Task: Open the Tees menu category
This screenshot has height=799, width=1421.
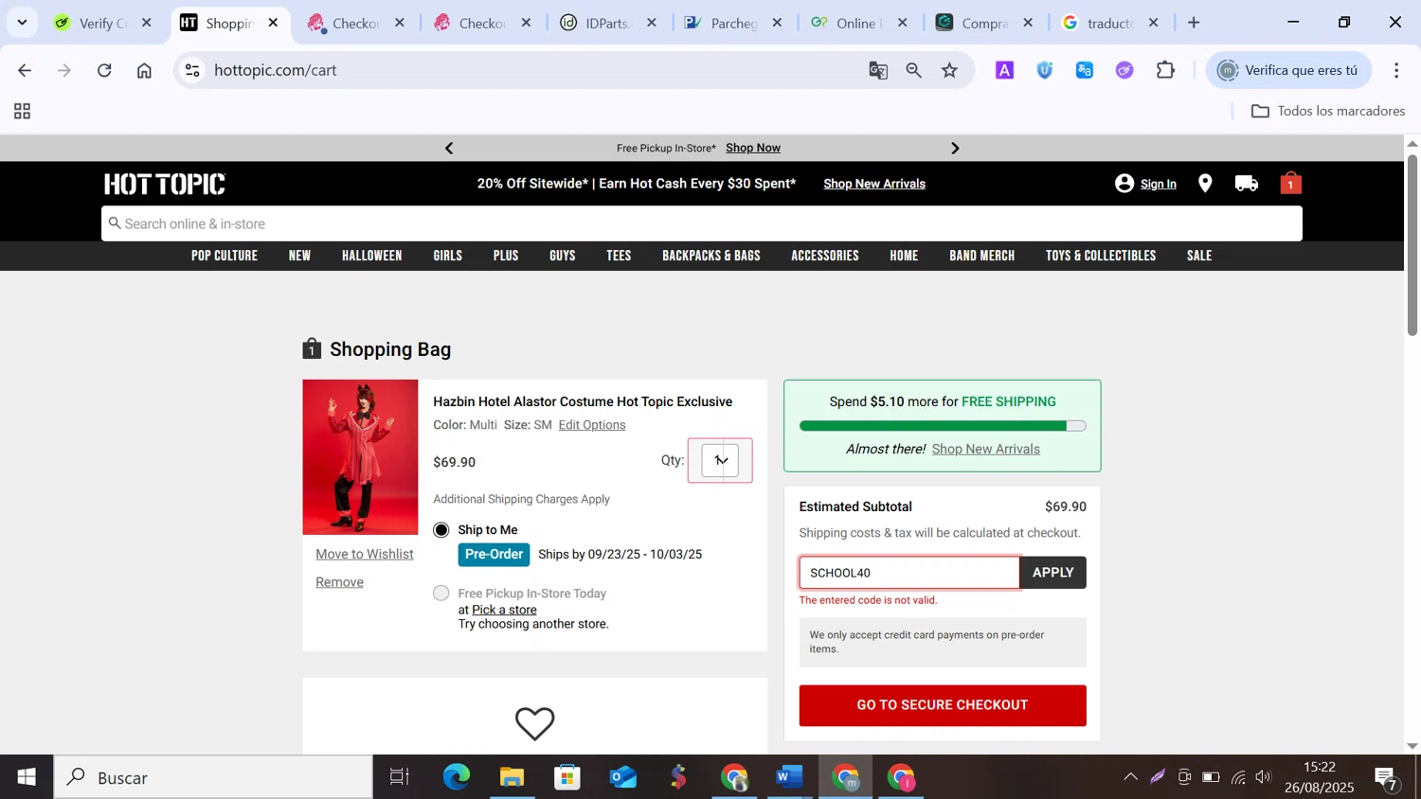Action: [619, 256]
